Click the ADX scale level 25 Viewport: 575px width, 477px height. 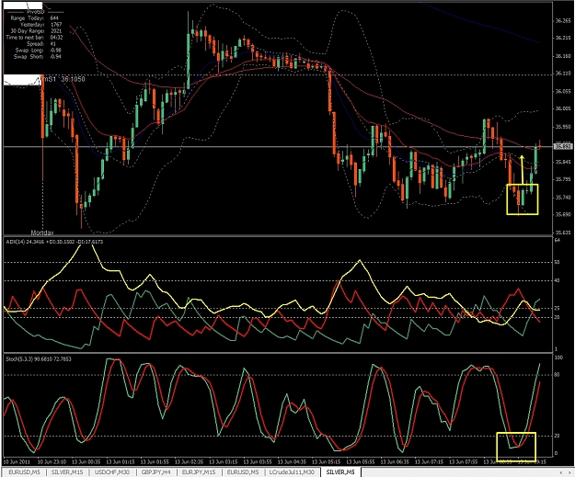tap(557, 309)
